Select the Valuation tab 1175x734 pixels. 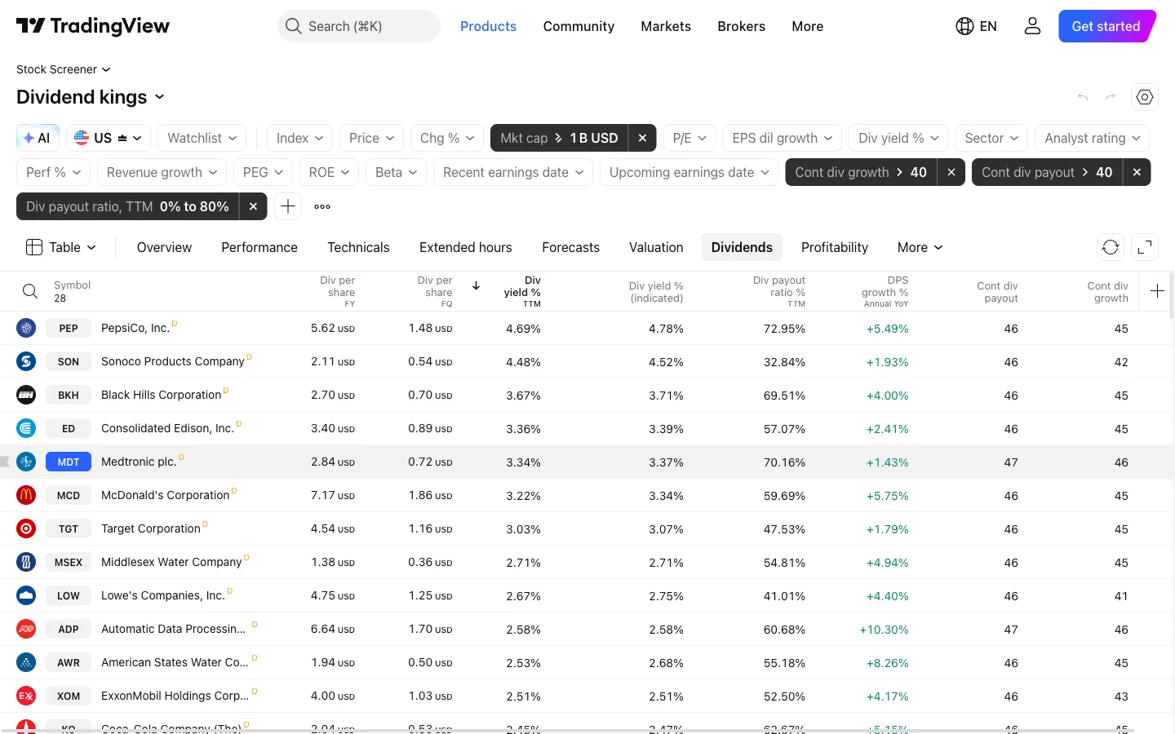click(656, 247)
